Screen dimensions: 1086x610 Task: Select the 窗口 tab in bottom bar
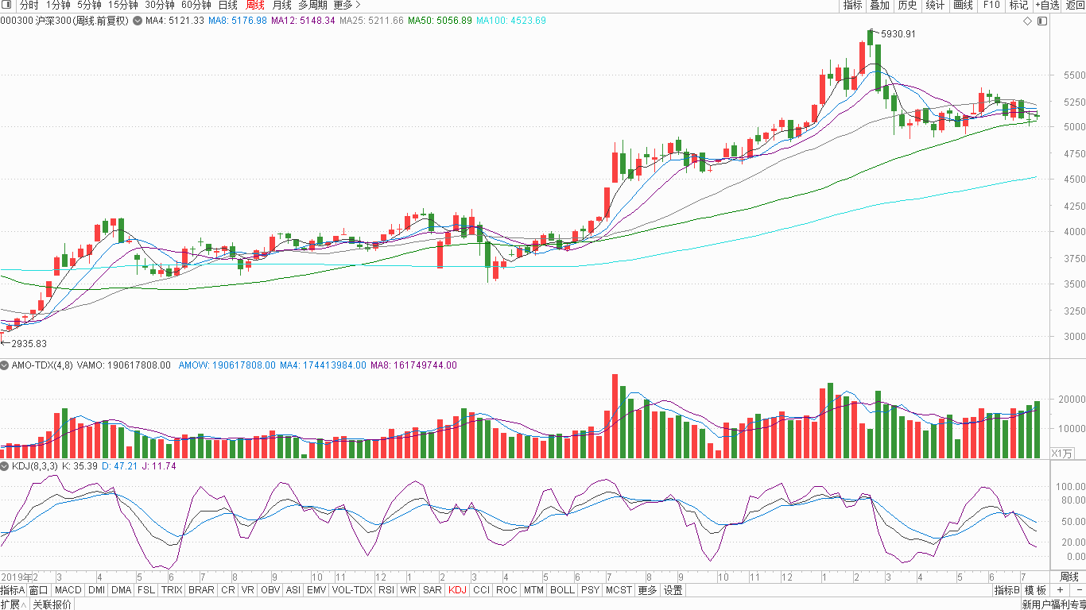tap(39, 590)
